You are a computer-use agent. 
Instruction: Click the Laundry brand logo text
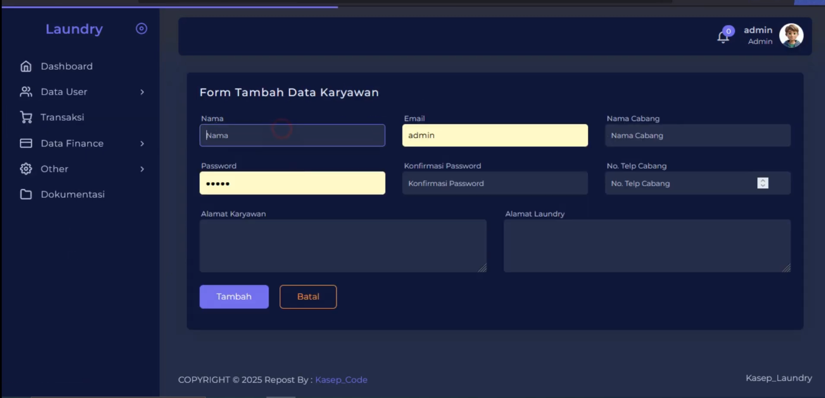pos(74,29)
